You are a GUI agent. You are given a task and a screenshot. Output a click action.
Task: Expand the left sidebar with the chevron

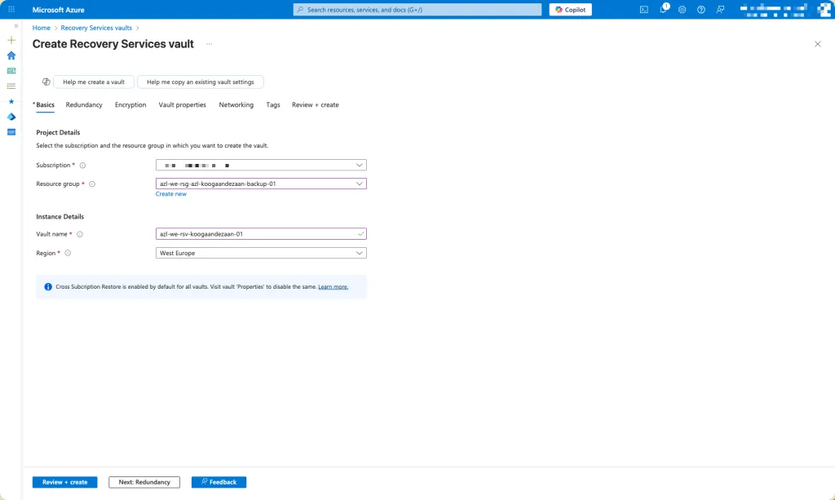click(x=15, y=26)
